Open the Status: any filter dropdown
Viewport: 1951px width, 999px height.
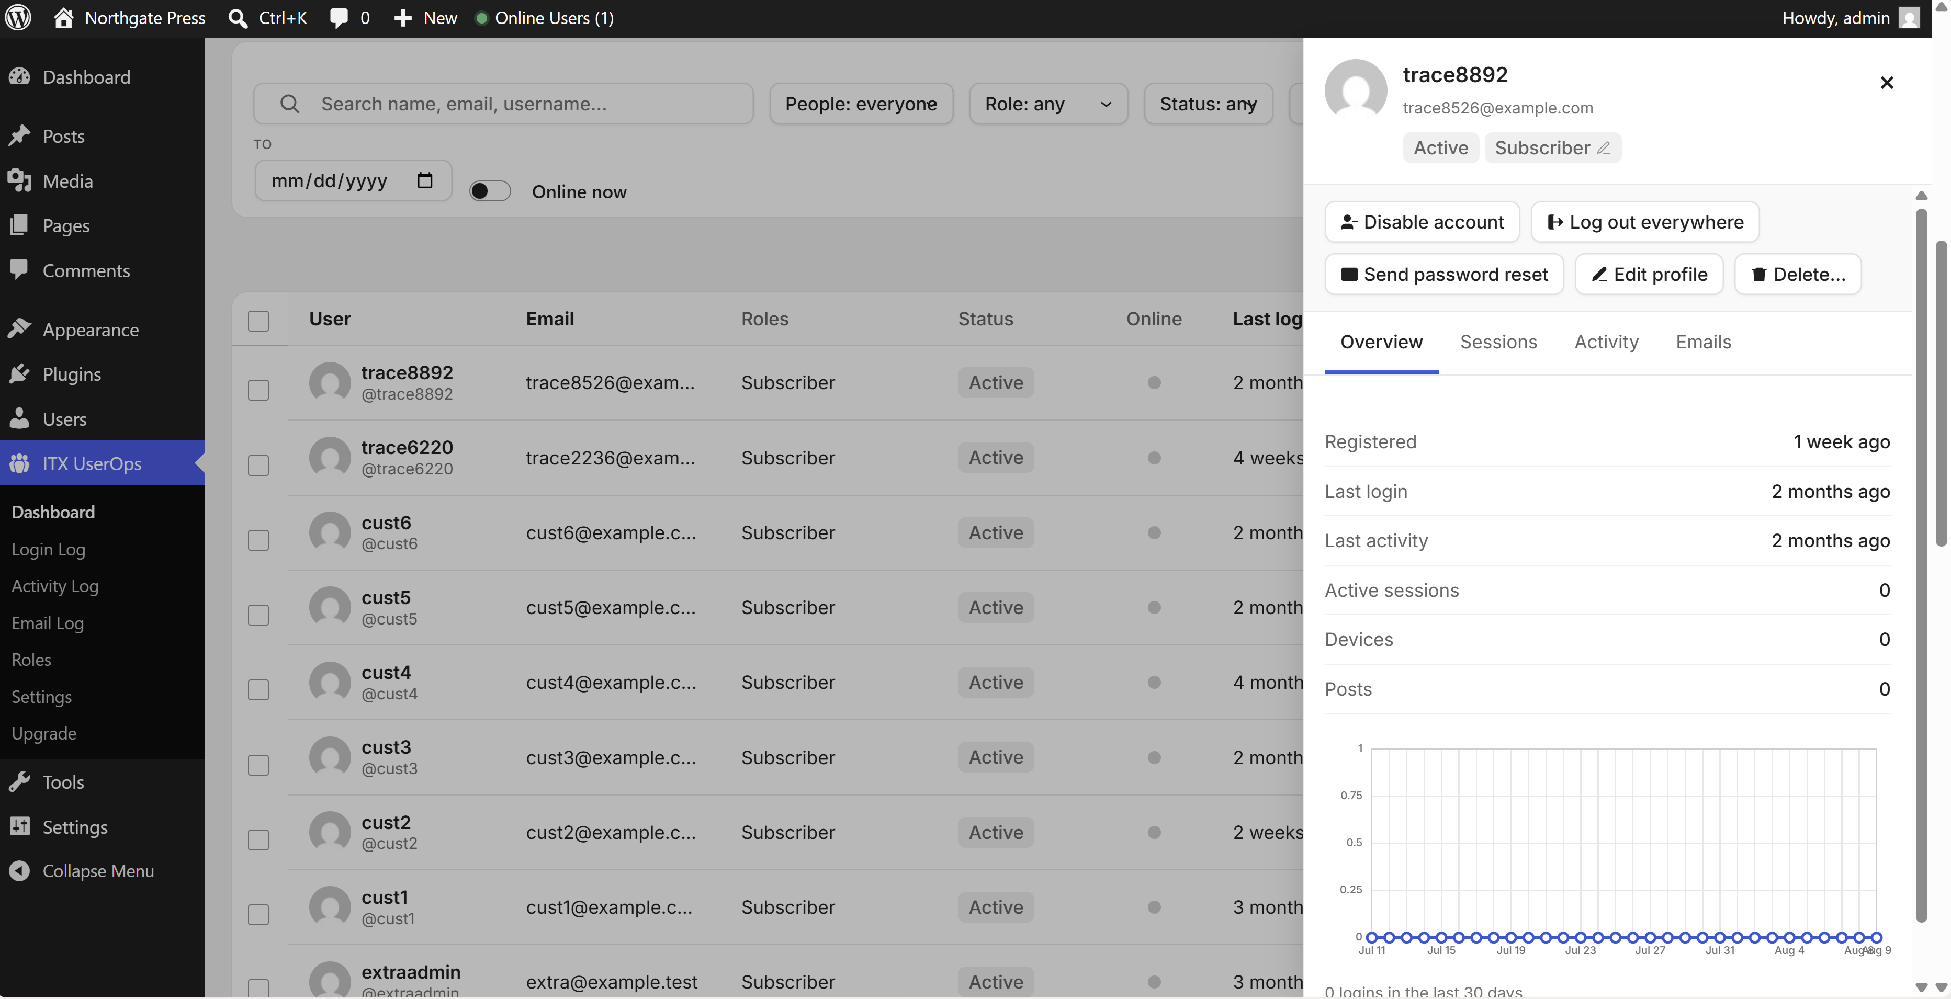[1208, 104]
